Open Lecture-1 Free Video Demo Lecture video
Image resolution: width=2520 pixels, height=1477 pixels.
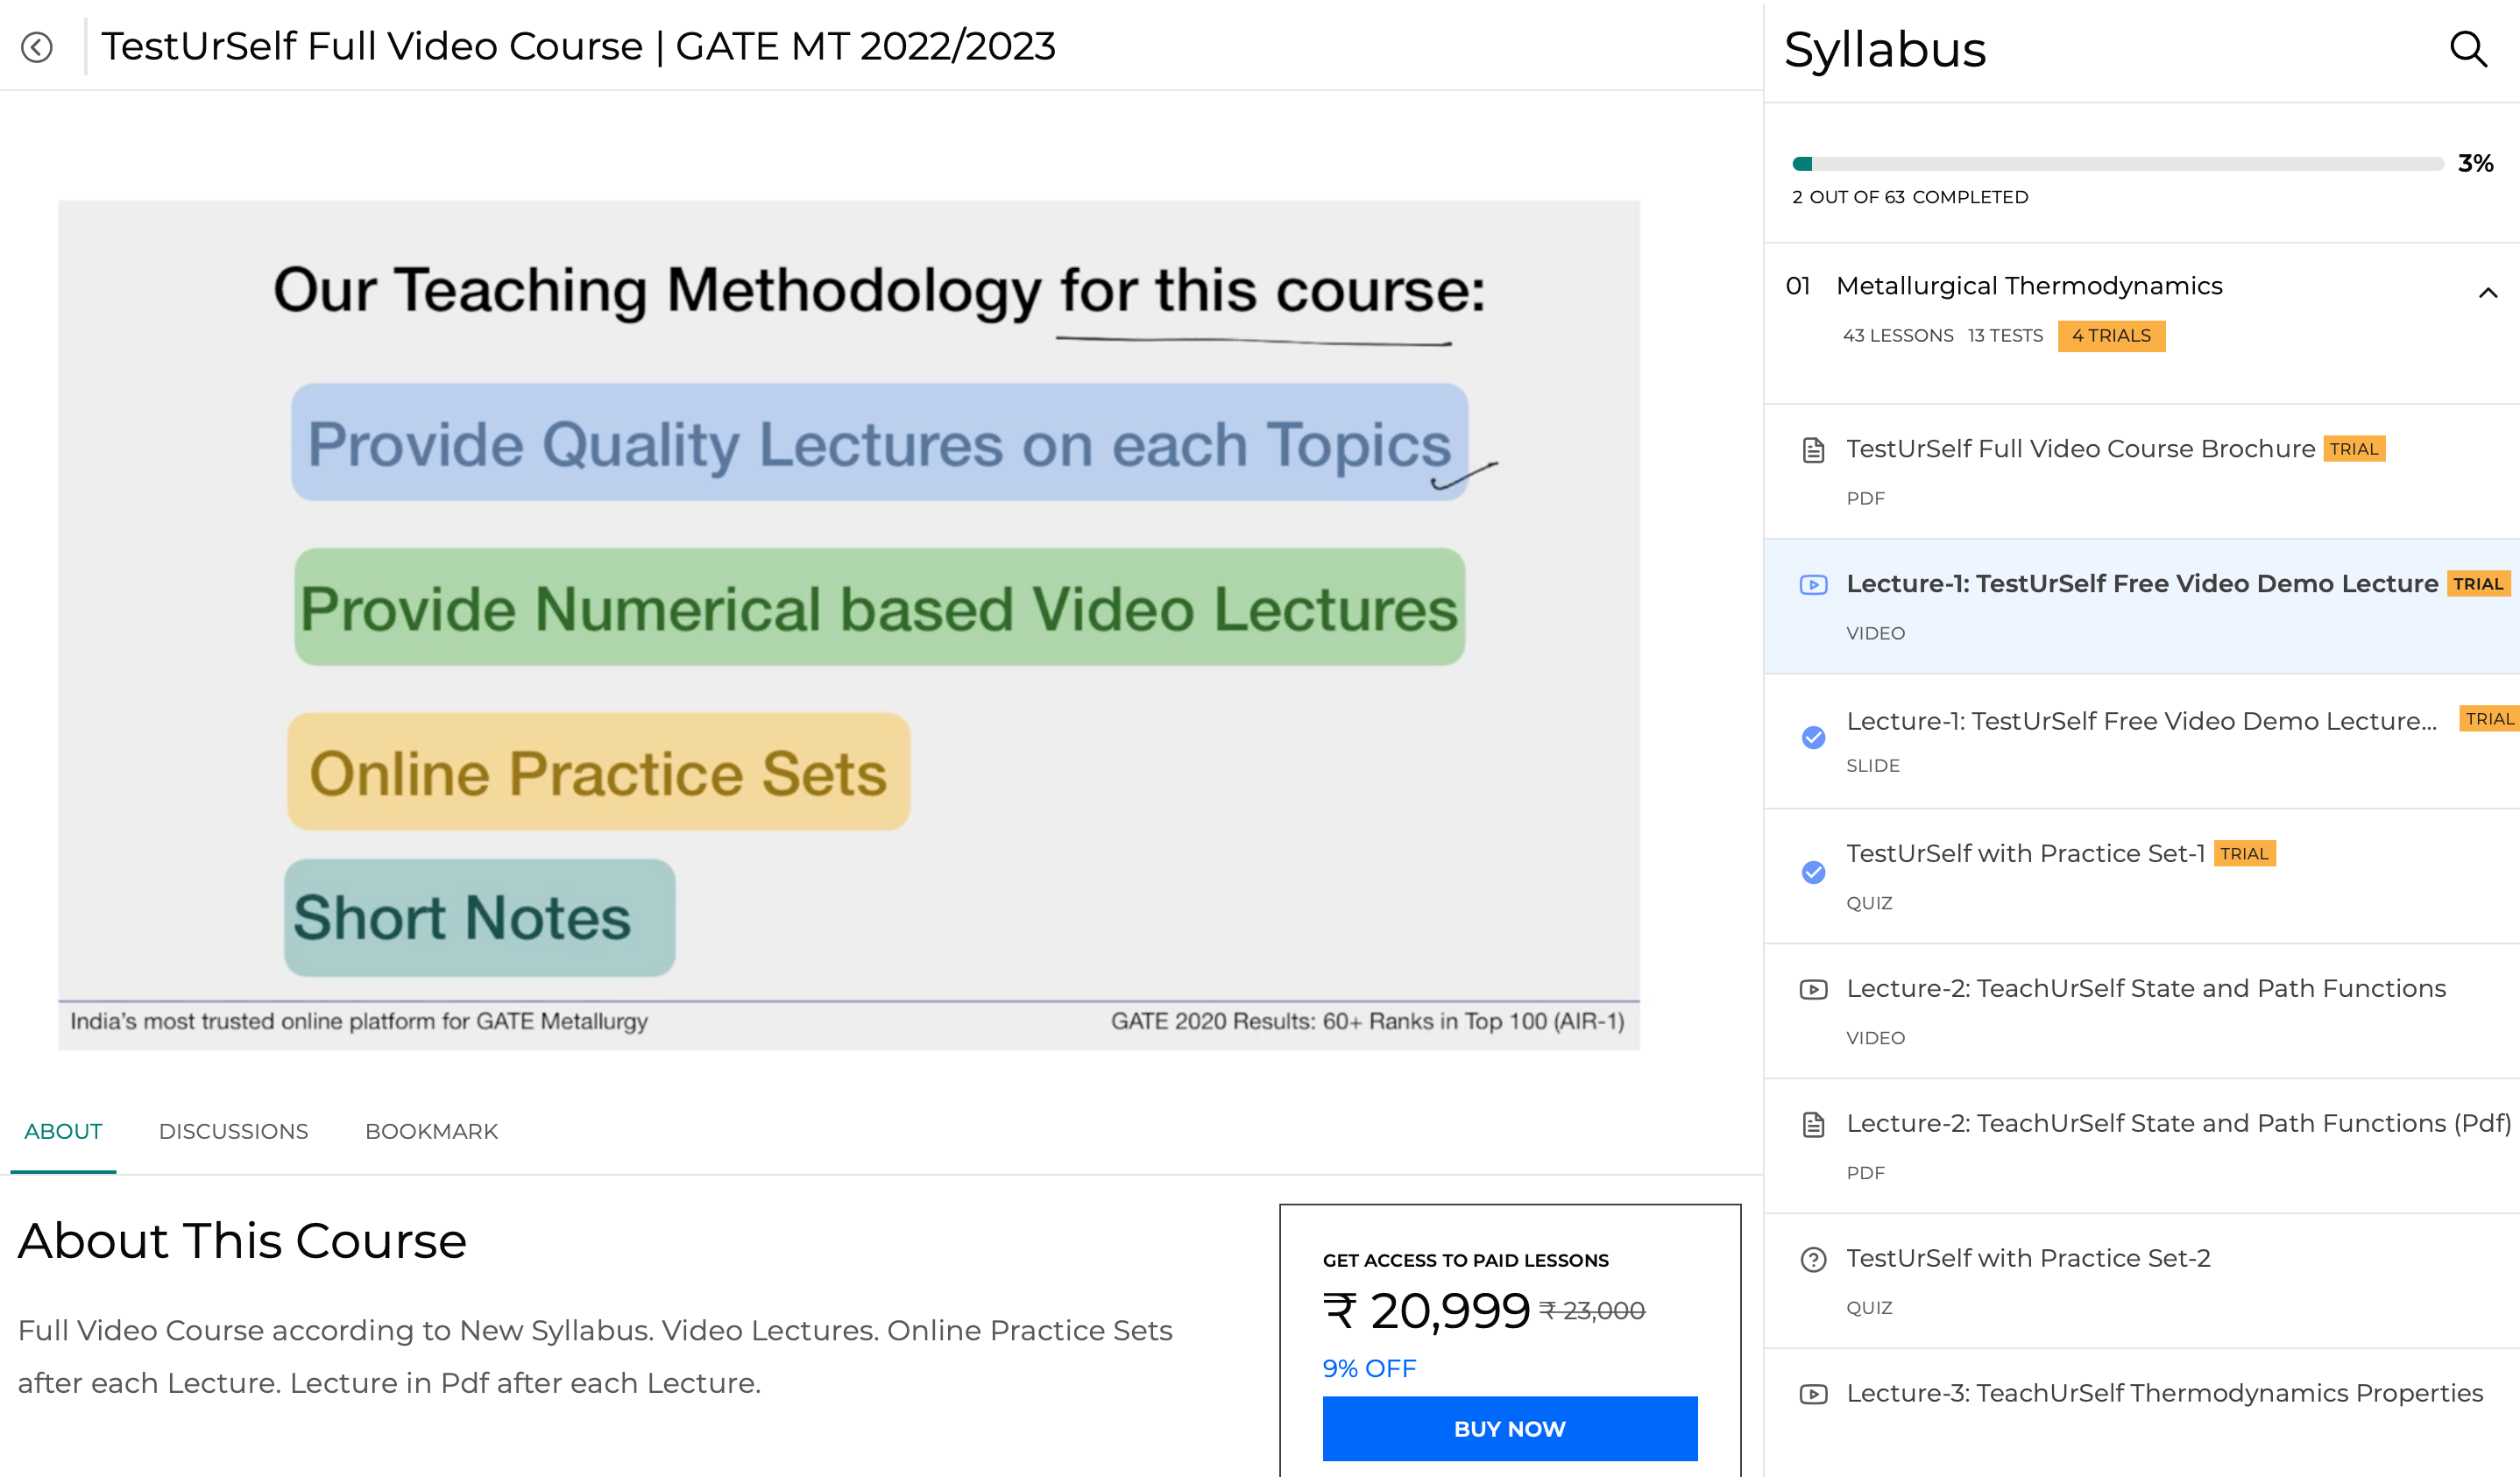click(2141, 607)
